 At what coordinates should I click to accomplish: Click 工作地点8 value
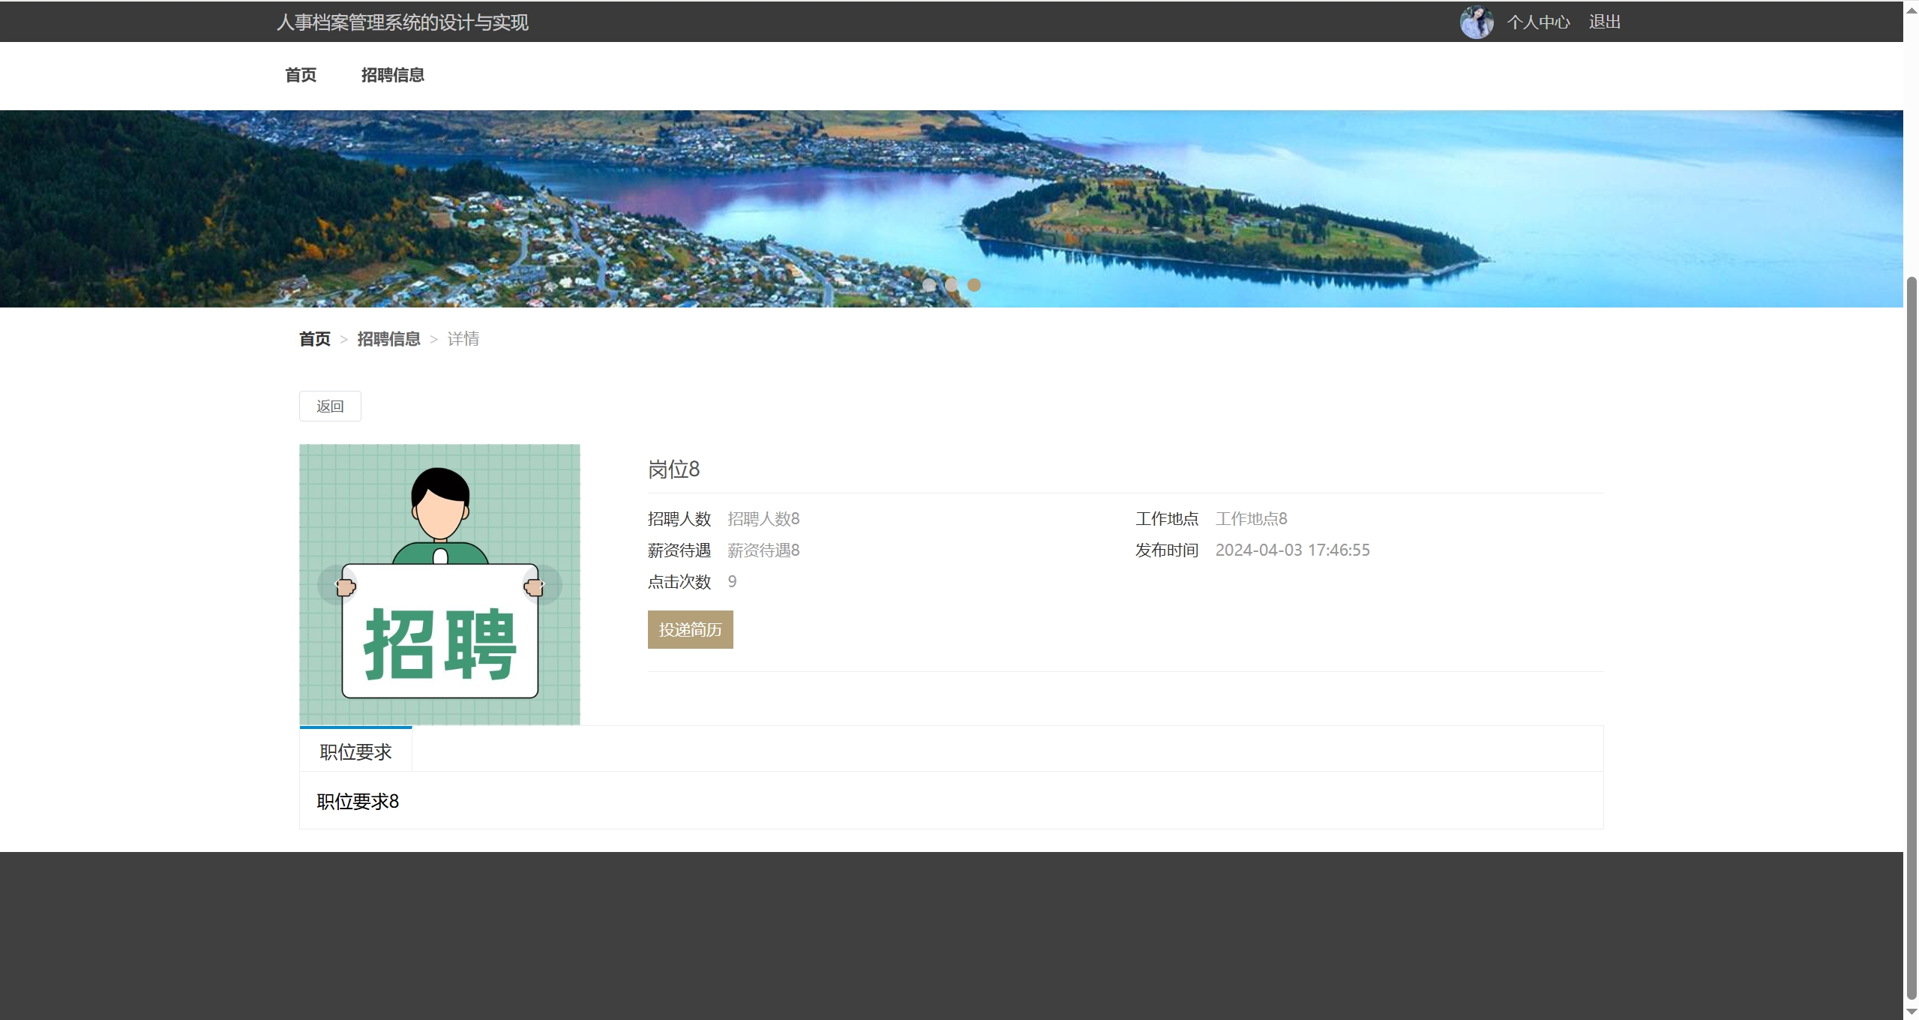(1251, 519)
